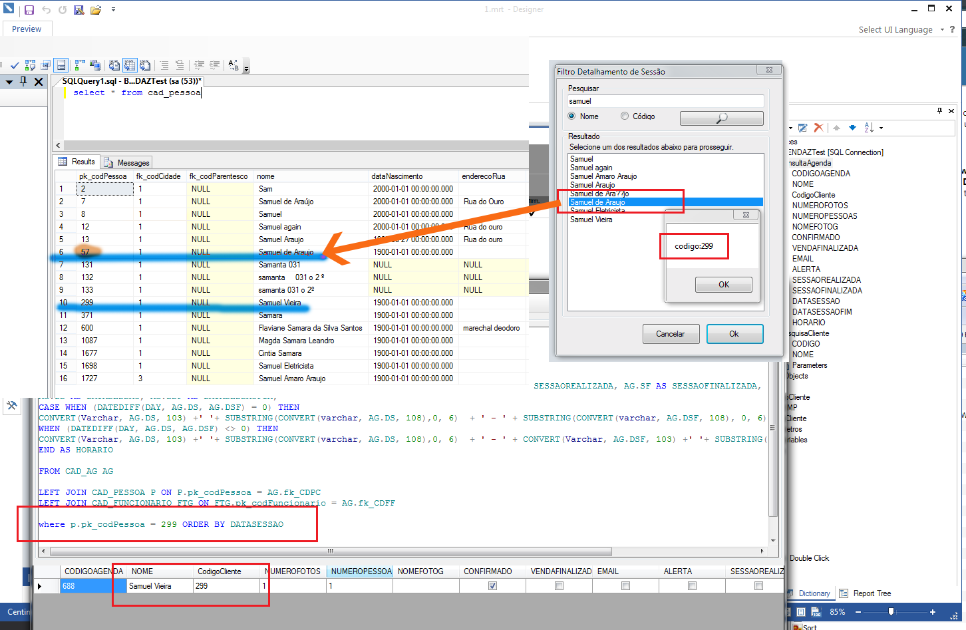Parse the query with the checkmark icon
This screenshot has height=630, width=966.
point(15,65)
